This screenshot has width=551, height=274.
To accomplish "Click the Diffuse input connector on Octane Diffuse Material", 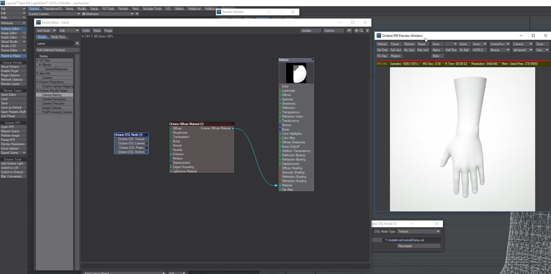I will click(171, 129).
